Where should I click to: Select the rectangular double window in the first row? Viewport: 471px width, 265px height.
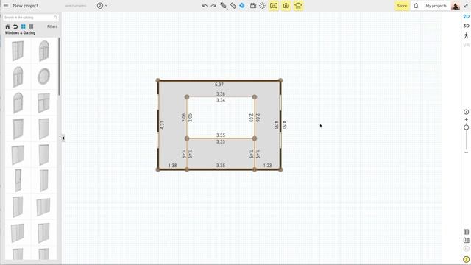click(x=18, y=51)
